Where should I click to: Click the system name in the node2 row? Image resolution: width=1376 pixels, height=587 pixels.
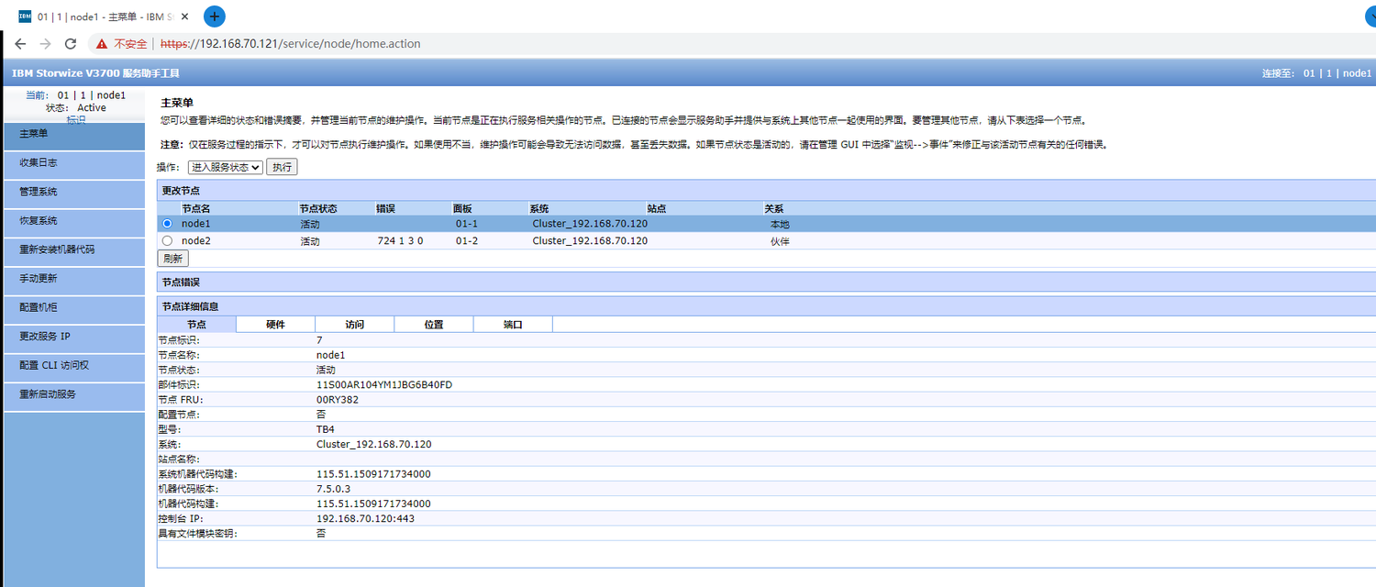point(590,241)
